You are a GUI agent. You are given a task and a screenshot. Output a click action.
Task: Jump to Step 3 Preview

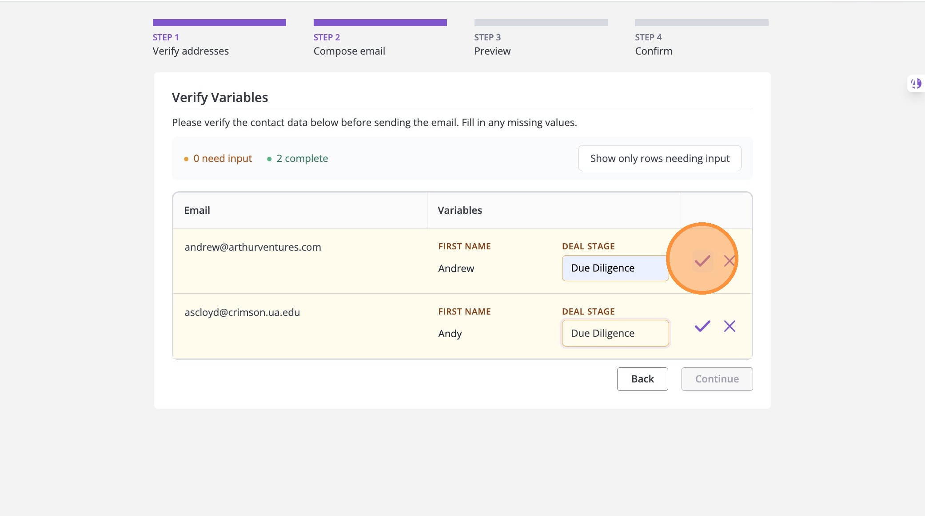click(492, 51)
